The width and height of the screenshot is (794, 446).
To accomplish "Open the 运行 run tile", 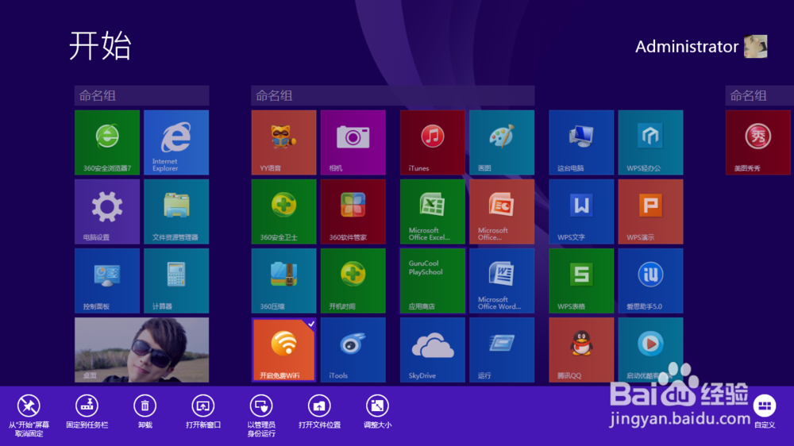I will [x=502, y=350].
